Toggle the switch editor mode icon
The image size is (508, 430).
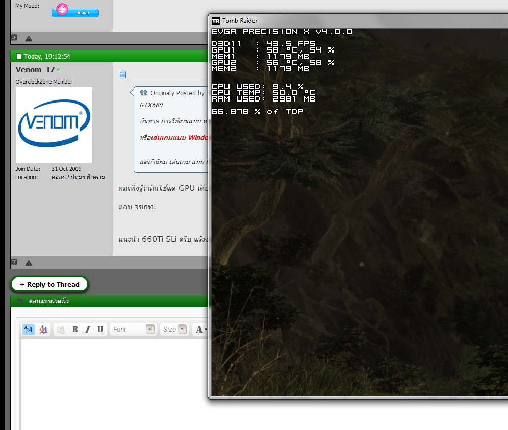[29, 330]
